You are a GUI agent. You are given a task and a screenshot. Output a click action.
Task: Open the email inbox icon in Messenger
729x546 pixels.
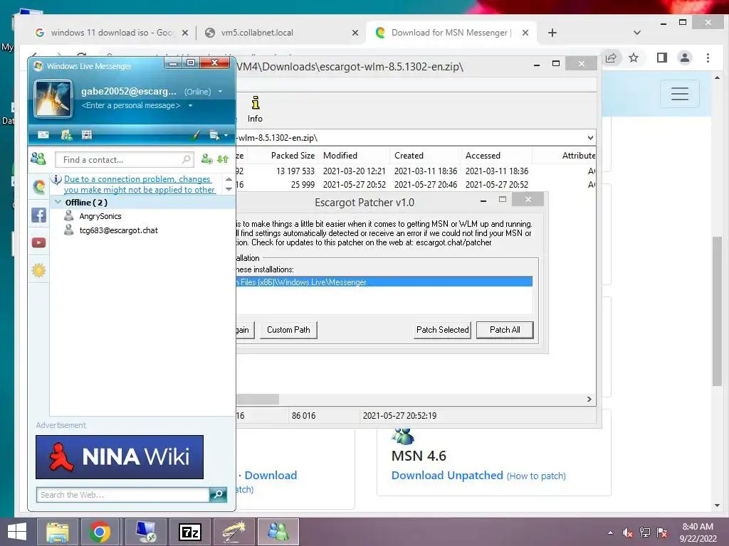pos(43,134)
